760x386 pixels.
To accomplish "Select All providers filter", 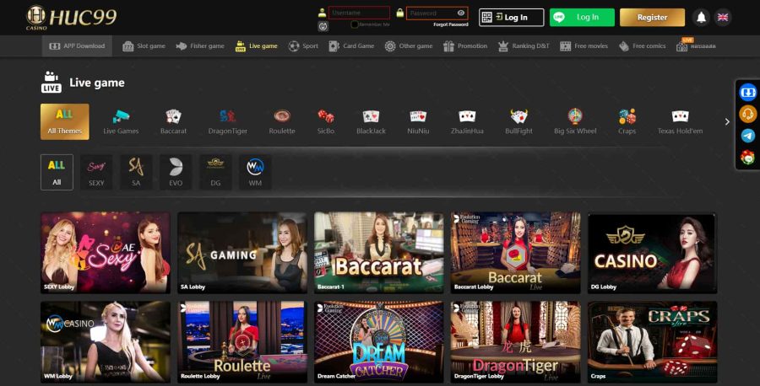I will pos(57,172).
